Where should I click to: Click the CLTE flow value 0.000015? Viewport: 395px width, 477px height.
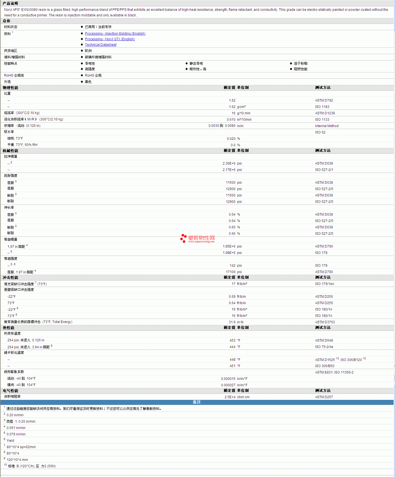pyautogui.click(x=228, y=379)
